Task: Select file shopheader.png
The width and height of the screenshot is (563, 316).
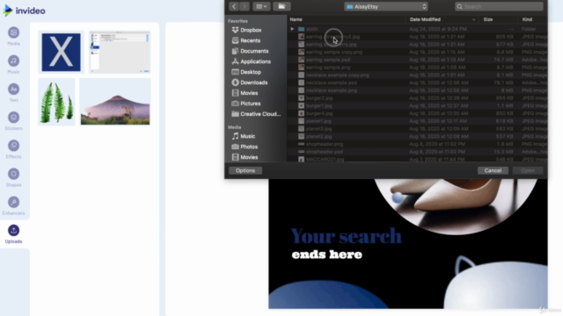Action: coord(418,144)
